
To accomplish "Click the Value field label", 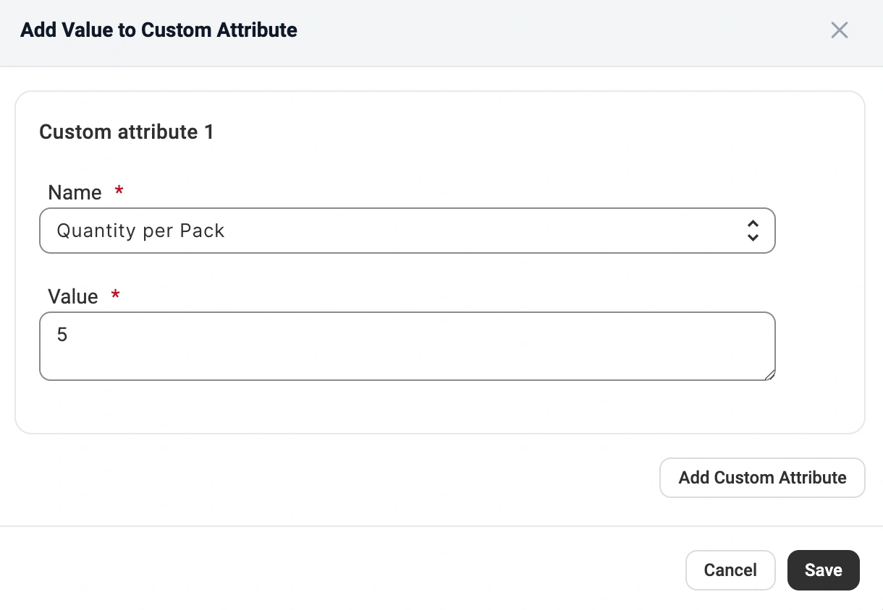I will click(72, 297).
